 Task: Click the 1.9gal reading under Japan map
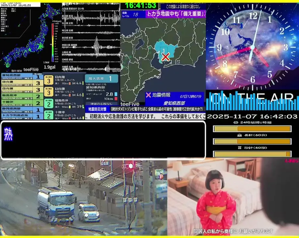click(50, 67)
